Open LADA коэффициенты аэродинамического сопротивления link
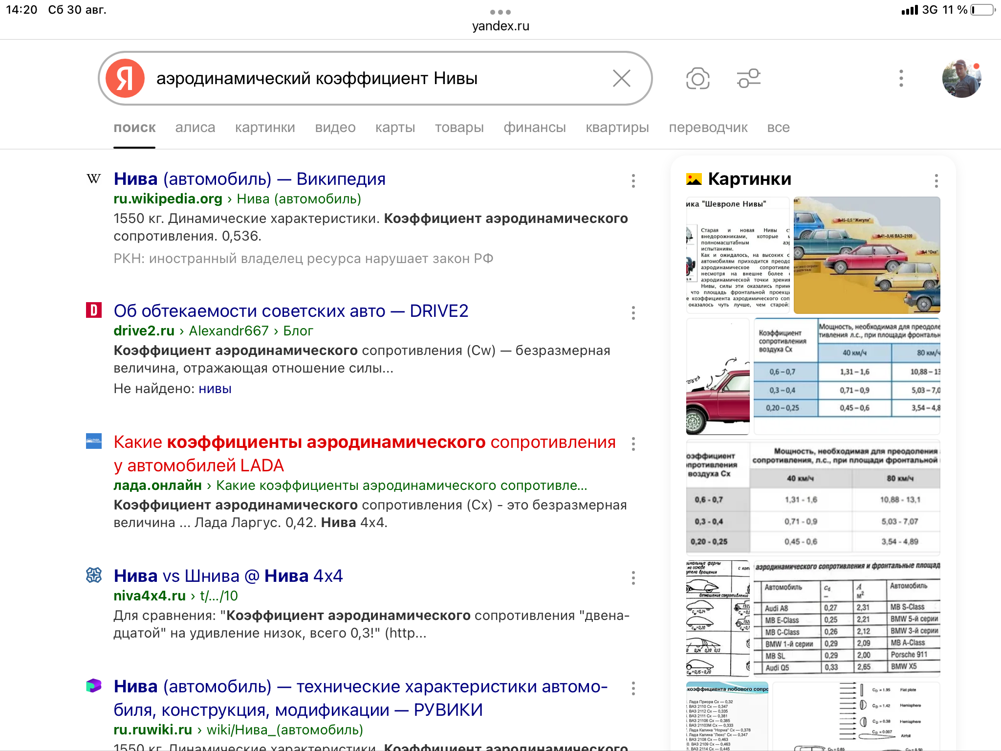The height and width of the screenshot is (751, 1001). pyautogui.click(x=364, y=453)
